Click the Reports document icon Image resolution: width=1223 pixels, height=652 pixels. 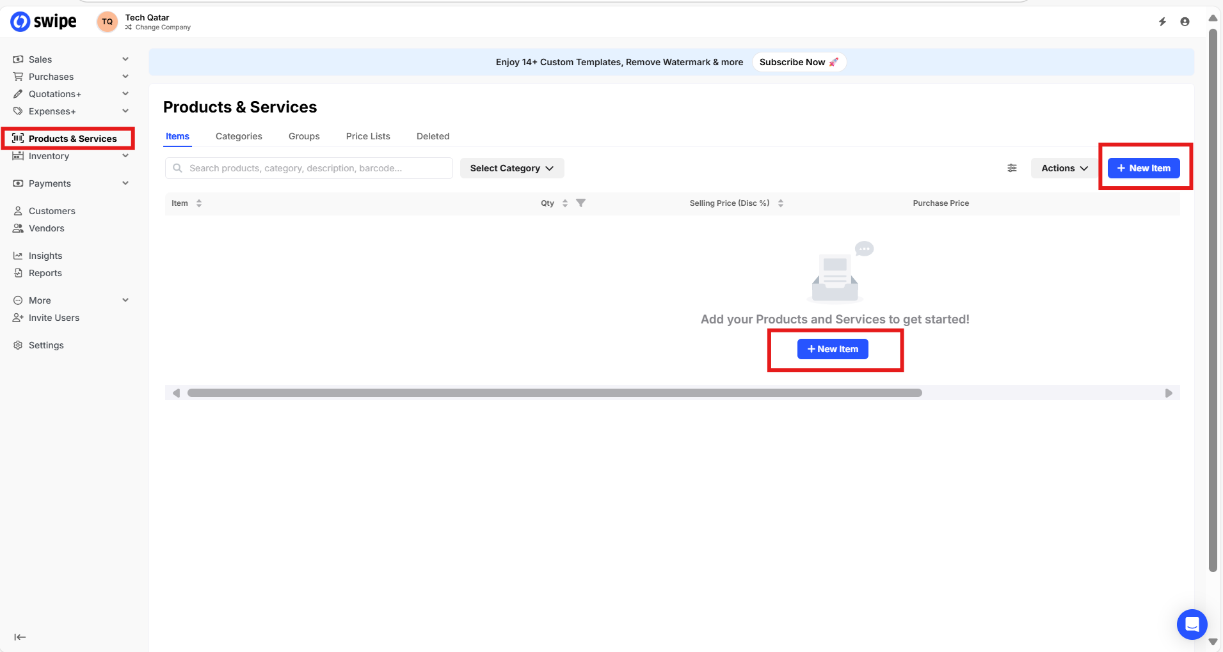coord(18,273)
